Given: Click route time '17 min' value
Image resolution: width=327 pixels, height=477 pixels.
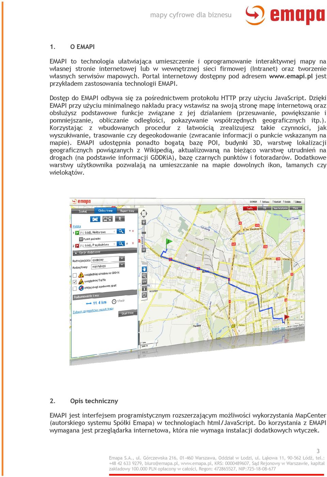Looking at the screenshot, I should point(121,301).
